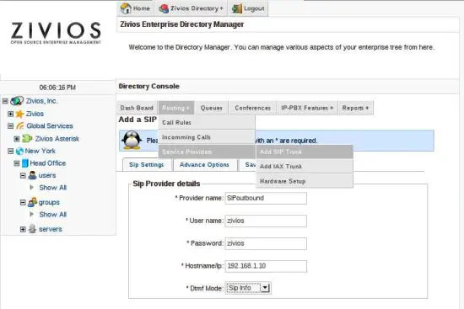
Task: Click Show All under users
Action: click(x=52, y=188)
